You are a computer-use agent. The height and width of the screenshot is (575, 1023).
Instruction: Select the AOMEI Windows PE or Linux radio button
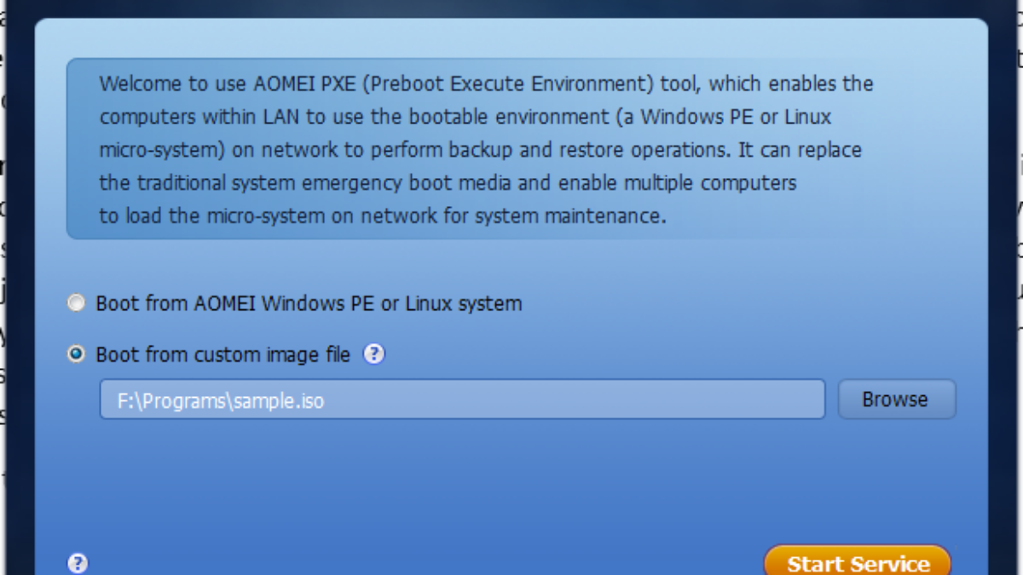coord(77,303)
